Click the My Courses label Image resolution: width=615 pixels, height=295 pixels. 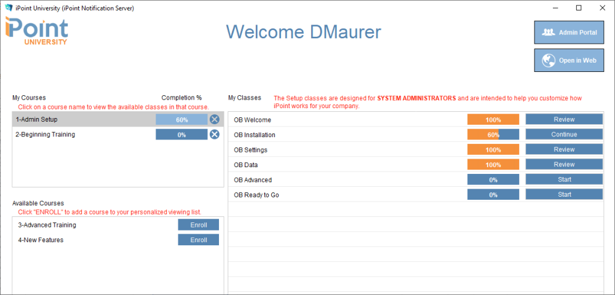(29, 98)
